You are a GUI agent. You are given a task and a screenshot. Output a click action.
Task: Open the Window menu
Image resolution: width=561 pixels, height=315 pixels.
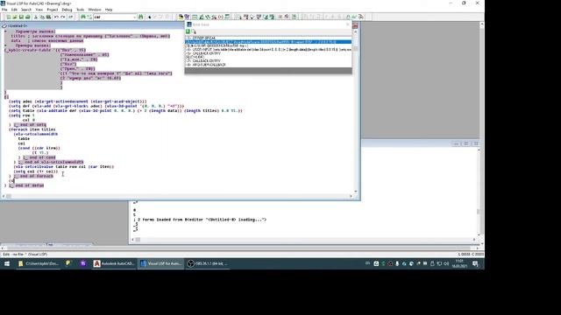click(95, 10)
